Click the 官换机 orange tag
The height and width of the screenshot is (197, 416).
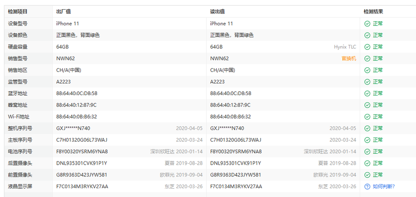[349, 59]
